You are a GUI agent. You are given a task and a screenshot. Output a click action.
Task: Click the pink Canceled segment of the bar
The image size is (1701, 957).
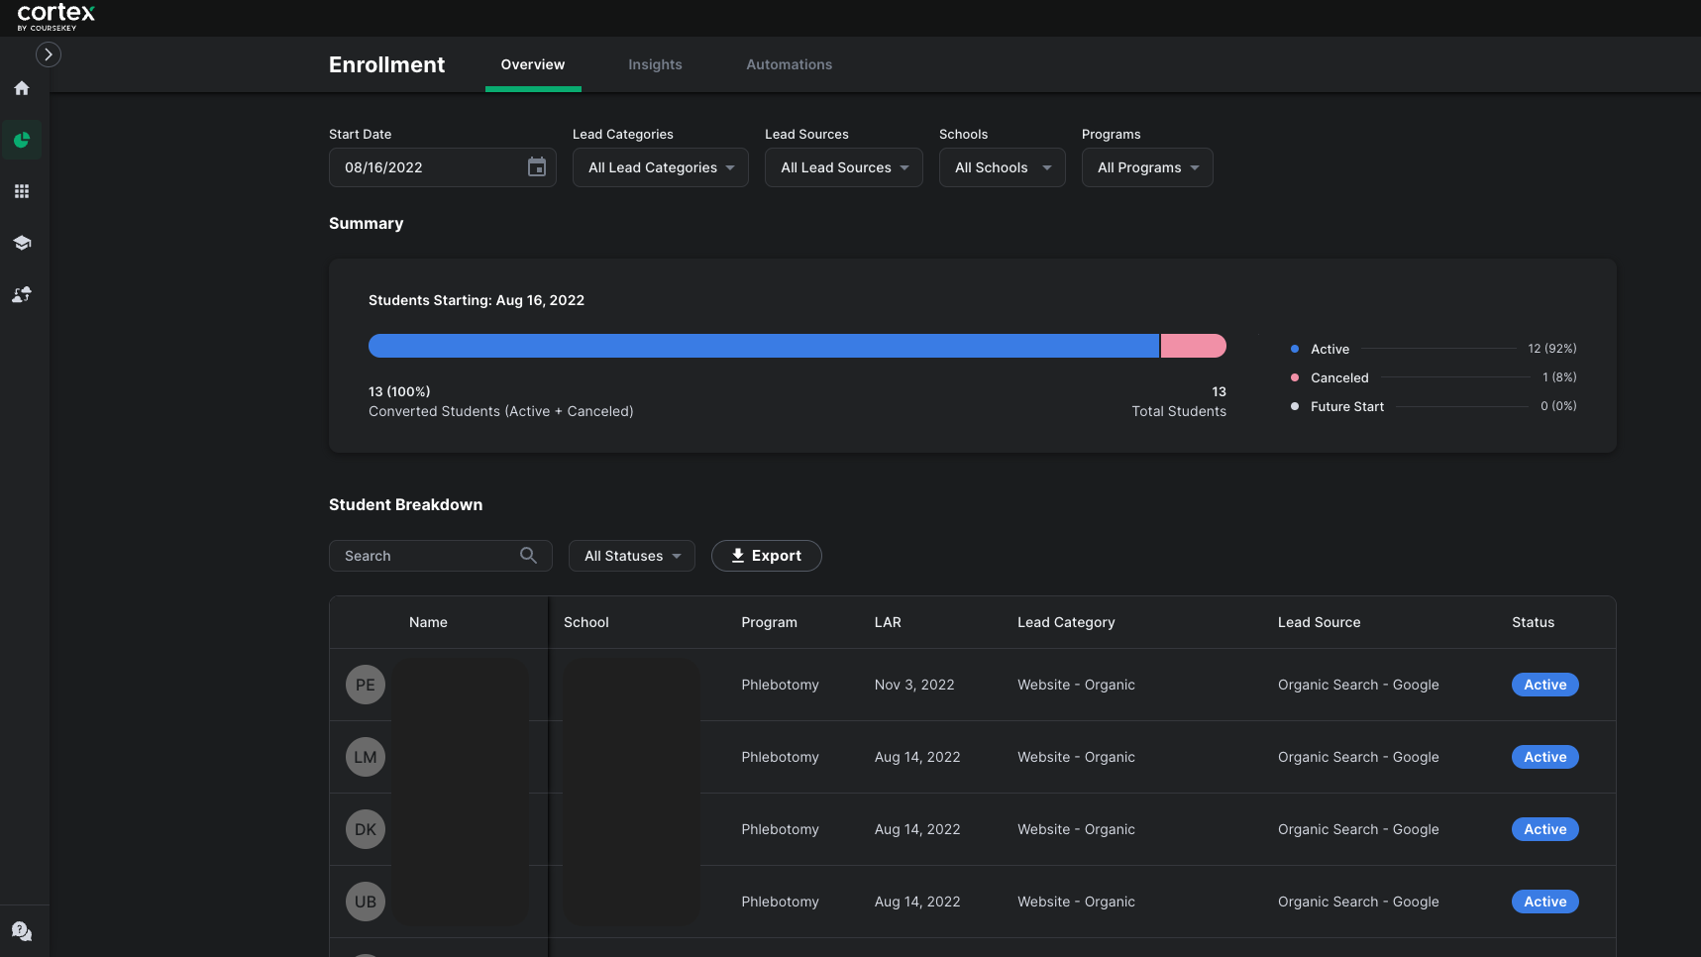(1194, 346)
